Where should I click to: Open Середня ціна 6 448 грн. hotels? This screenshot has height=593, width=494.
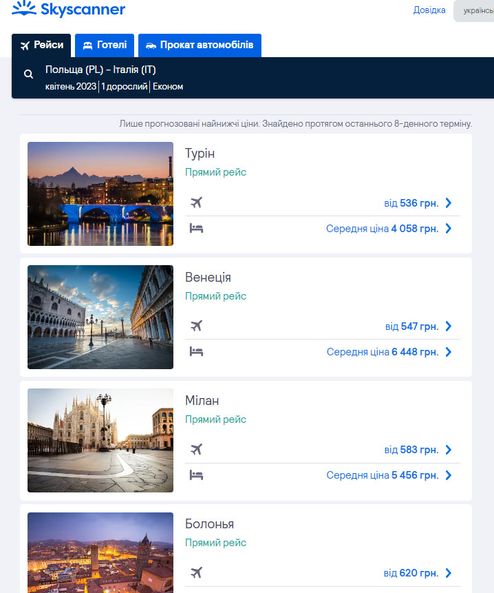click(x=383, y=352)
